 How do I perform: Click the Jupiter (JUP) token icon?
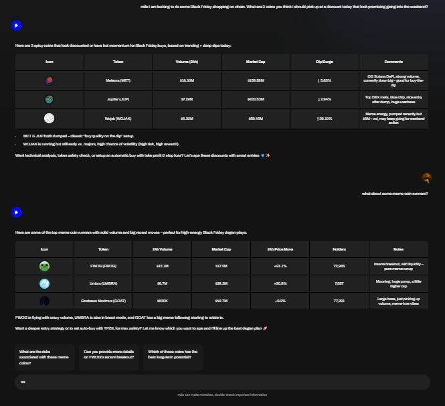tap(49, 99)
